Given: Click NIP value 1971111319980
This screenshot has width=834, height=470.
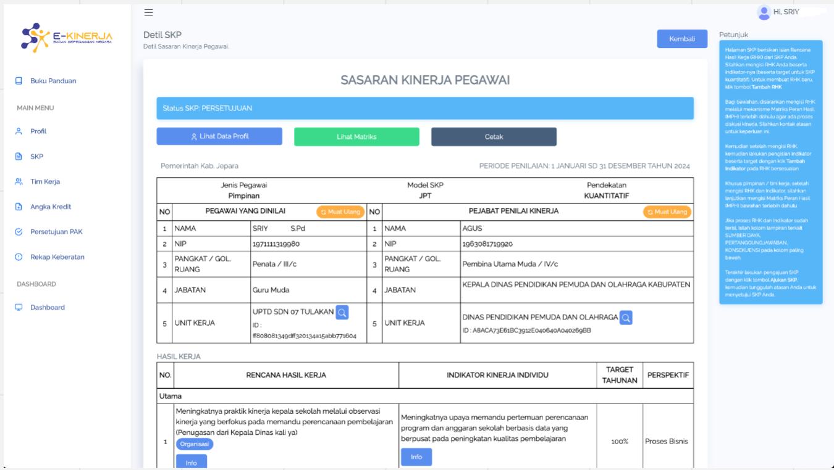Looking at the screenshot, I should coord(276,244).
